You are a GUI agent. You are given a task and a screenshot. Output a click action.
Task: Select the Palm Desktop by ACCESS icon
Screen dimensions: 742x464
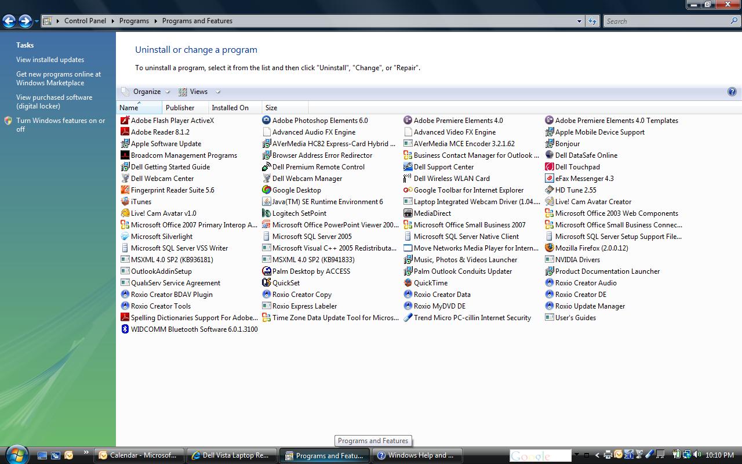tap(266, 271)
